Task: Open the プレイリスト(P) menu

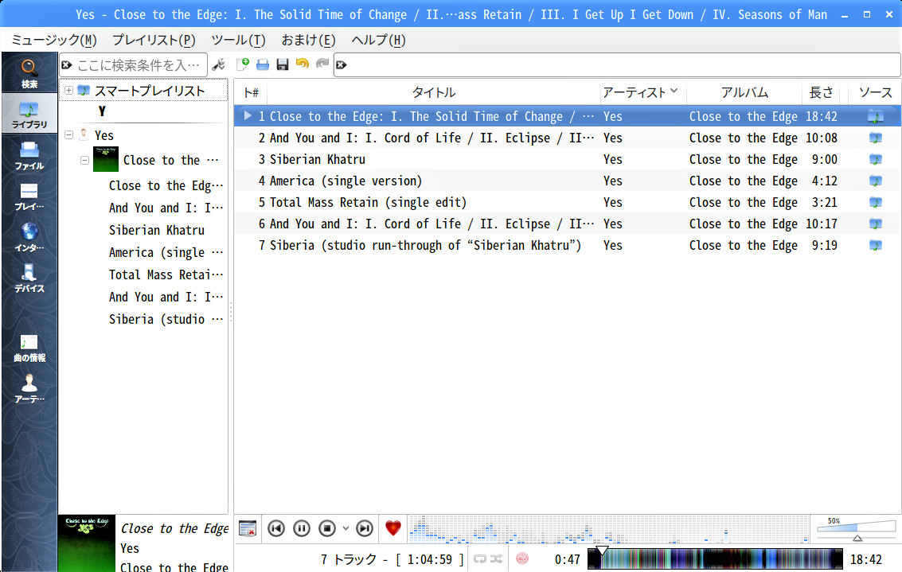Action: (154, 41)
